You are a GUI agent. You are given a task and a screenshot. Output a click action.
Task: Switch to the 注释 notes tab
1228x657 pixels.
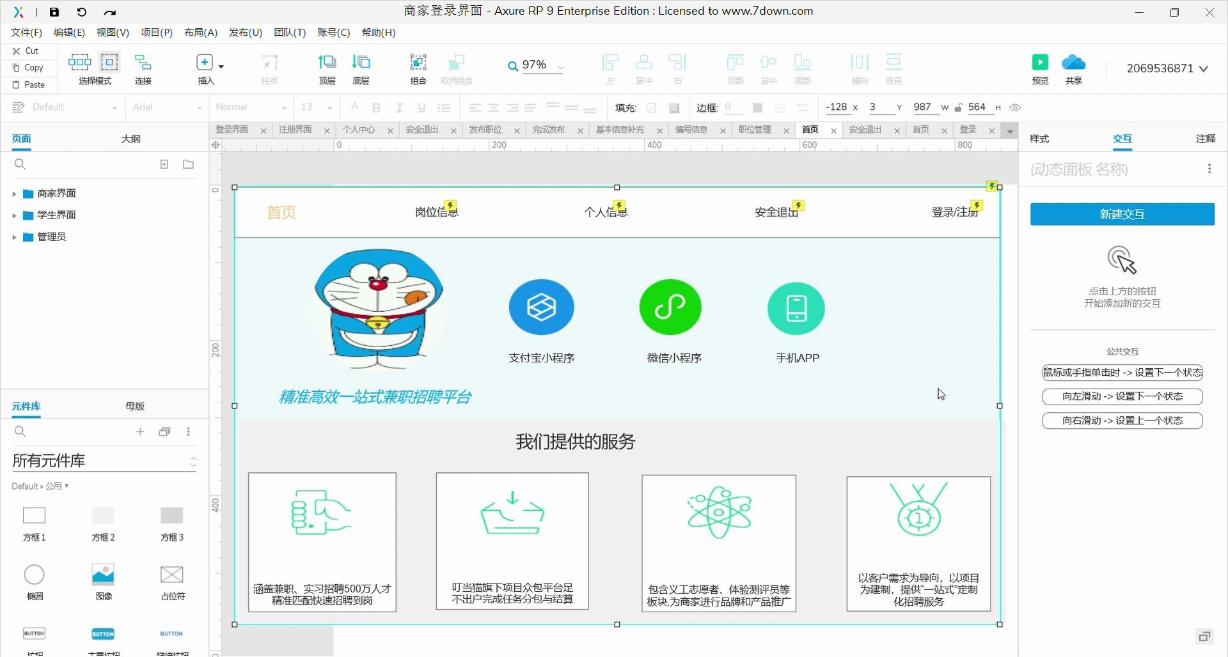[x=1206, y=139]
